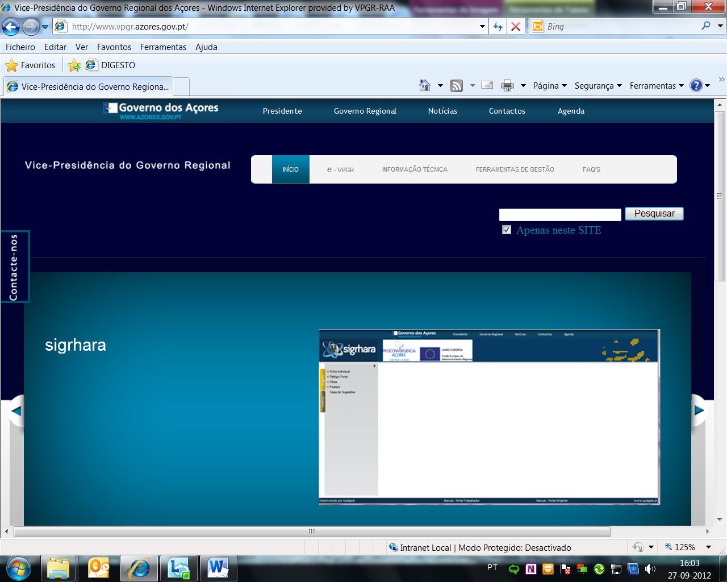Uncheck the 'Apenas neste SITE' checkbox
727x582 pixels.
click(x=507, y=230)
